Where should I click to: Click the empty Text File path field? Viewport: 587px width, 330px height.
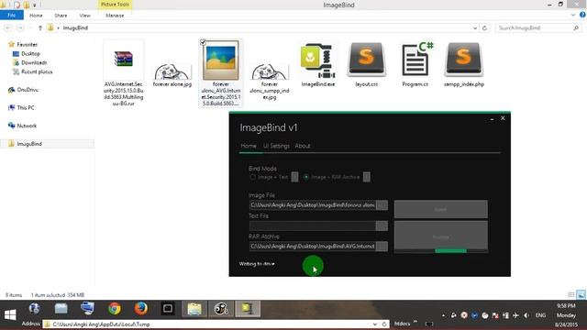pos(313,225)
